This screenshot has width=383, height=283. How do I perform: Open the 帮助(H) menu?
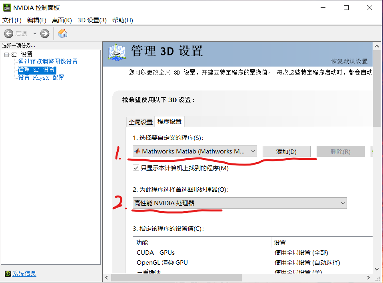(x=123, y=20)
